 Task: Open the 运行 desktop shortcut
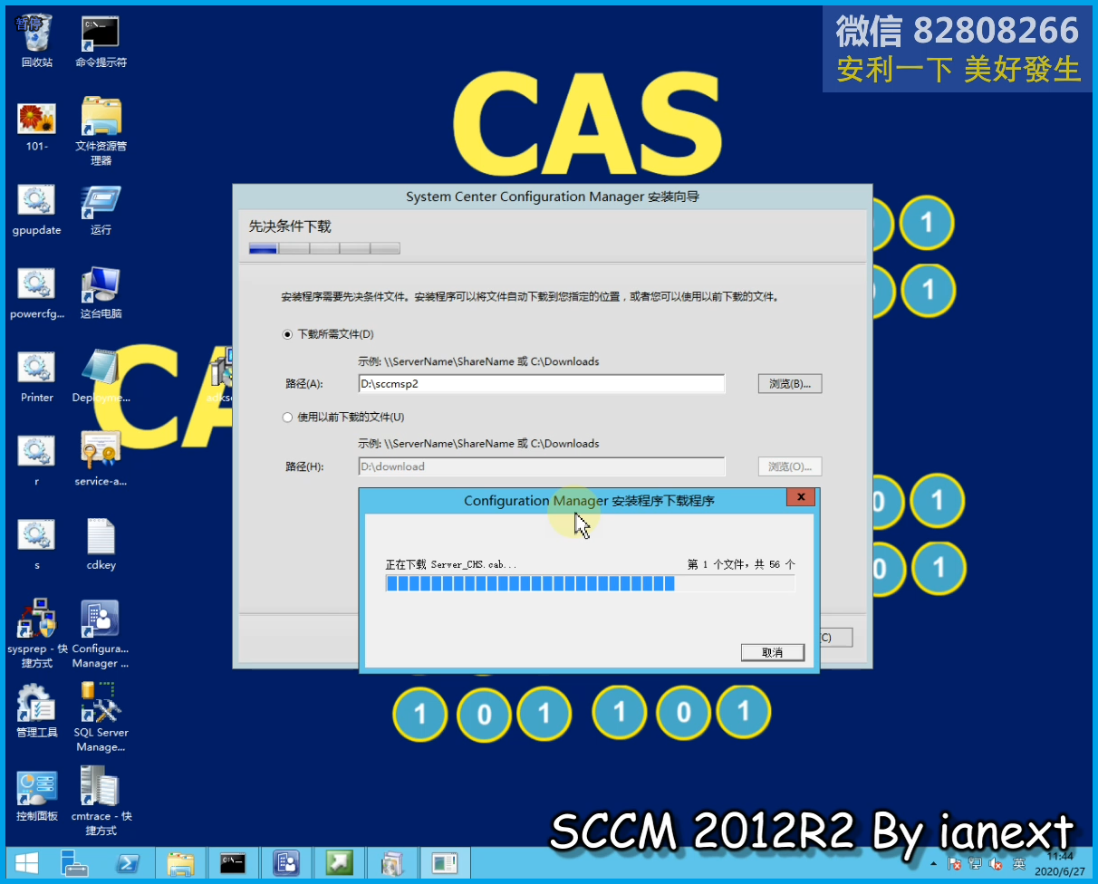[x=101, y=210]
